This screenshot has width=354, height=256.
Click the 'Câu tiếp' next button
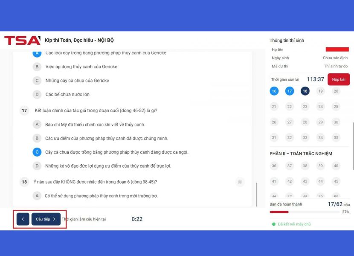(x=46, y=219)
